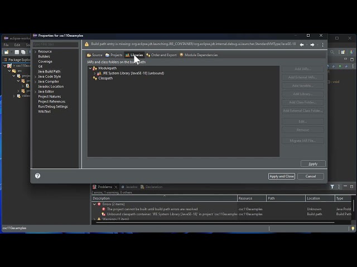Collapse the Modulepath tree node
Image resolution: width=357 pixels, height=267 pixels.
[90, 68]
